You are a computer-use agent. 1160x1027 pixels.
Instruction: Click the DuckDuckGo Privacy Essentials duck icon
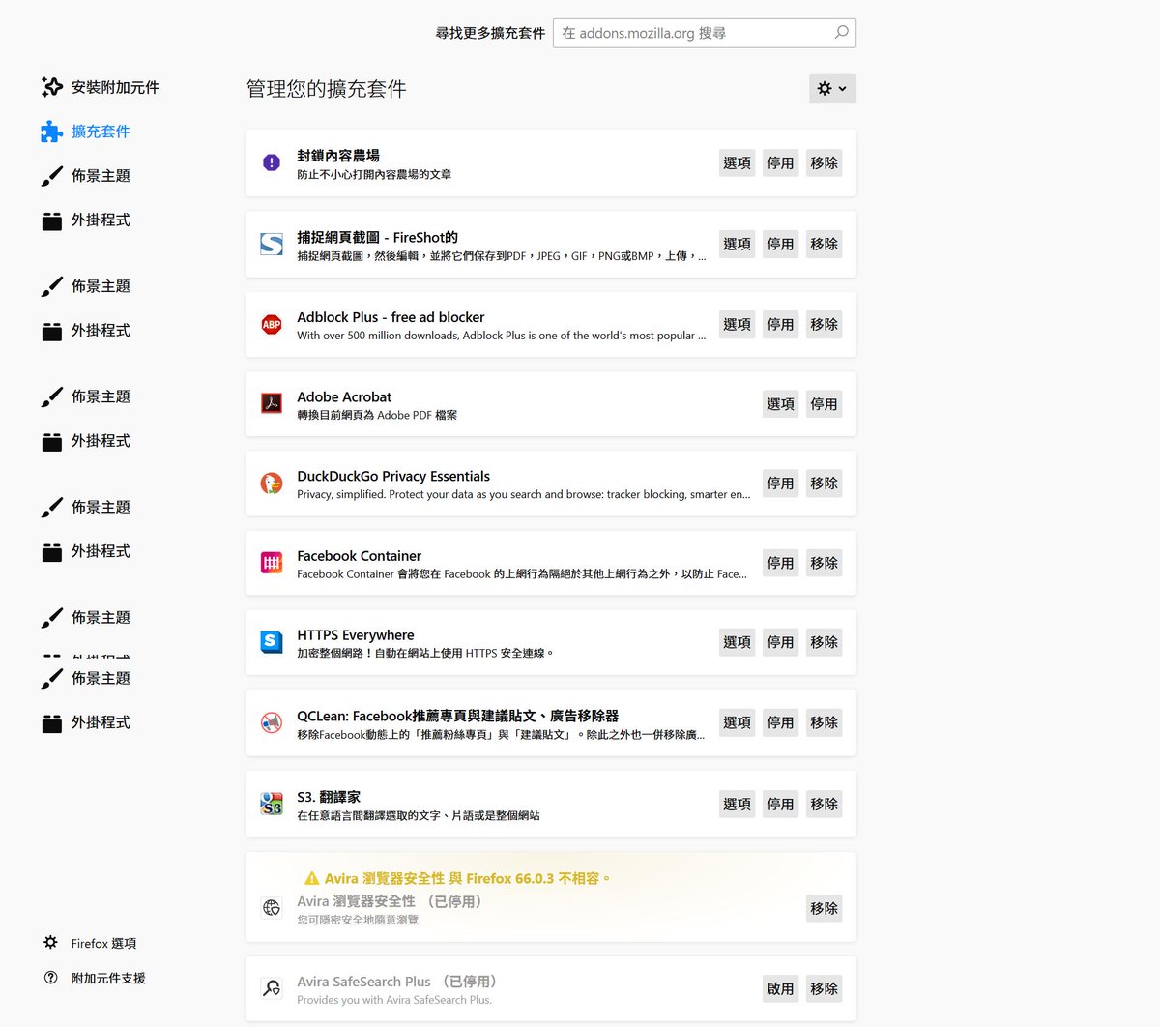(271, 483)
